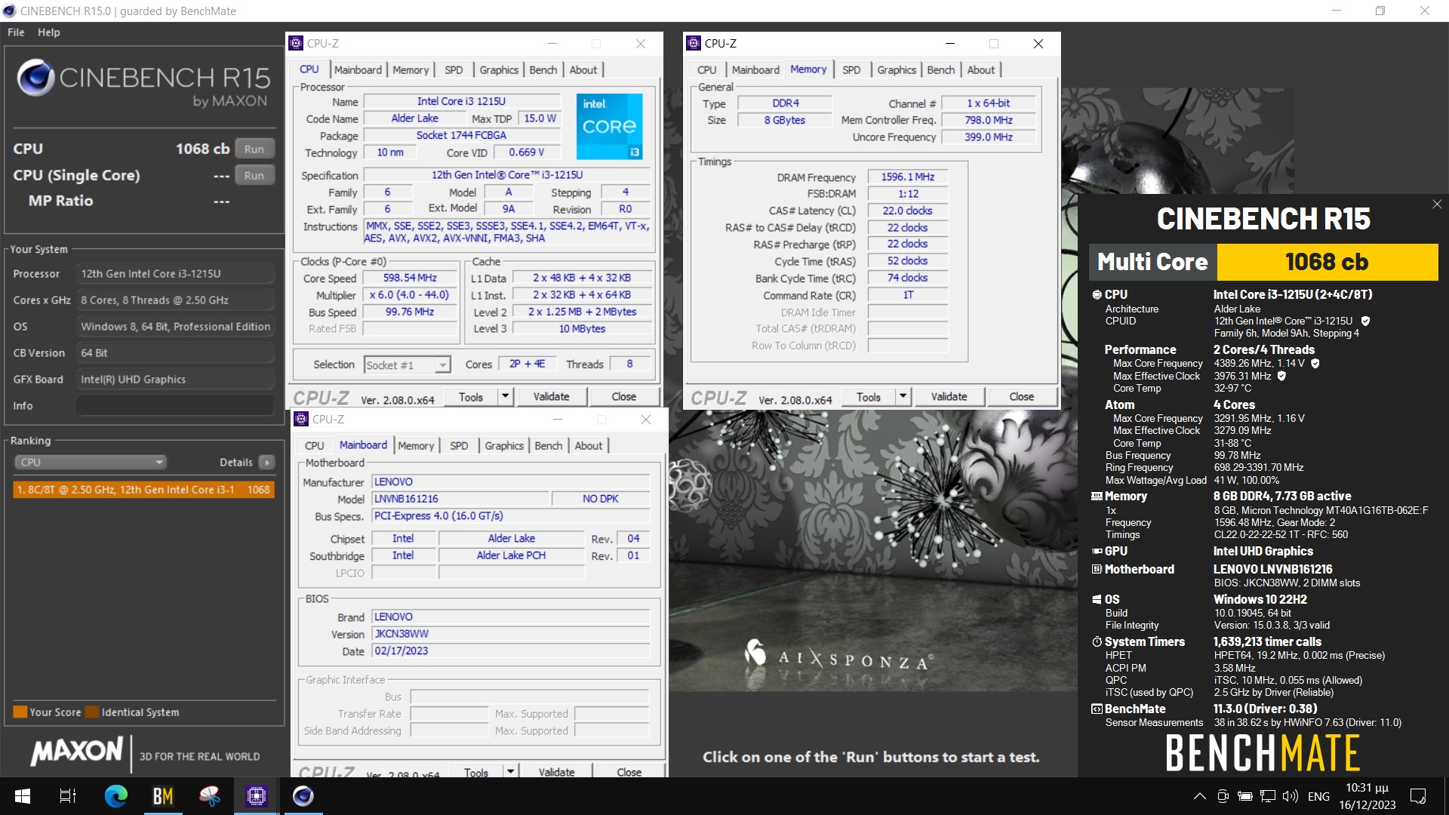The height and width of the screenshot is (815, 1449).
Task: Select the first ranking entry 1068
Action: pos(143,490)
